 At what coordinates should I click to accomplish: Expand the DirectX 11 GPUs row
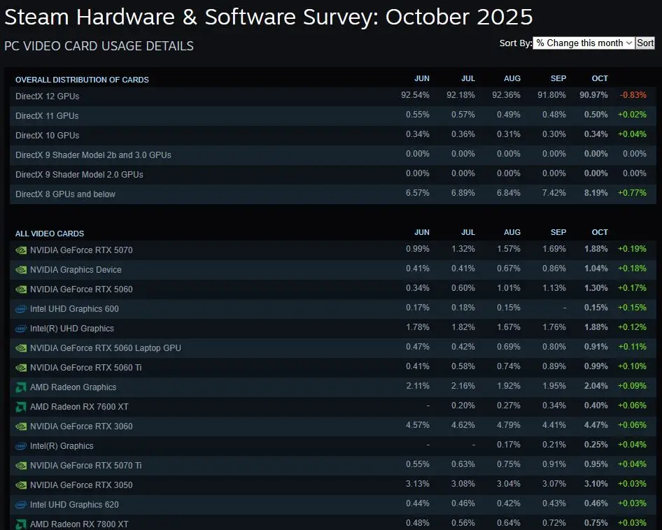(x=47, y=115)
